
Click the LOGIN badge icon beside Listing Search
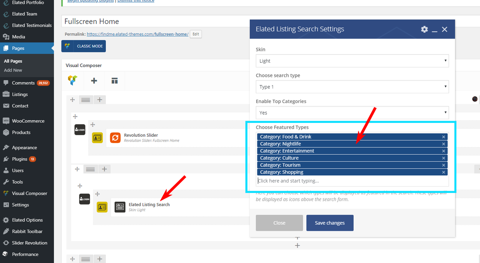click(85, 199)
